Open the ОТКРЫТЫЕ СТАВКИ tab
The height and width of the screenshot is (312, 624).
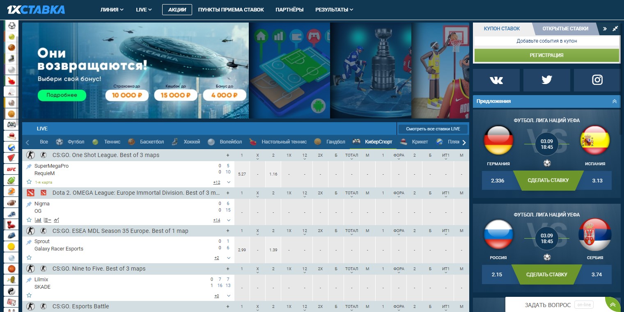[x=565, y=29]
